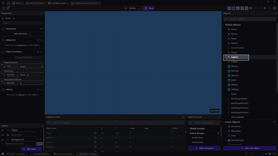Select the Background layer radio button
This screenshot has width=278, height=156.
[x=8, y=140]
